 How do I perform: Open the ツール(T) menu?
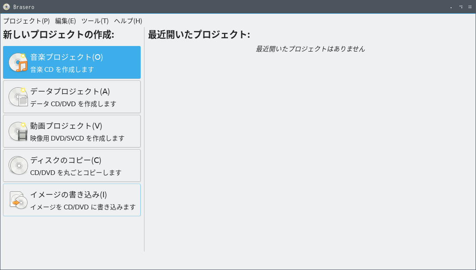tap(95, 21)
